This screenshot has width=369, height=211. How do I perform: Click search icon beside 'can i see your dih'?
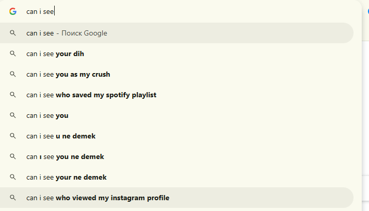(13, 54)
